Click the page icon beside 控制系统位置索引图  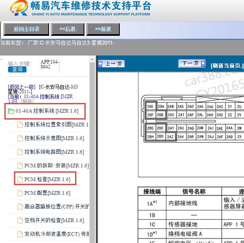point(20,125)
